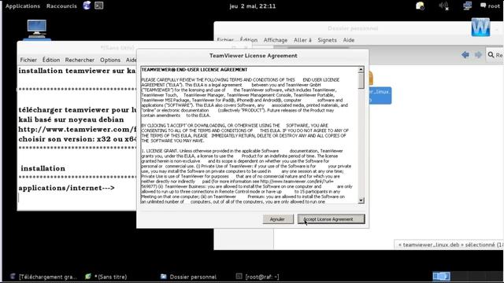Screen dimensions: 504x283
Task: Click the 'installation teamviewer sur ka' first line
Action: 77,71
